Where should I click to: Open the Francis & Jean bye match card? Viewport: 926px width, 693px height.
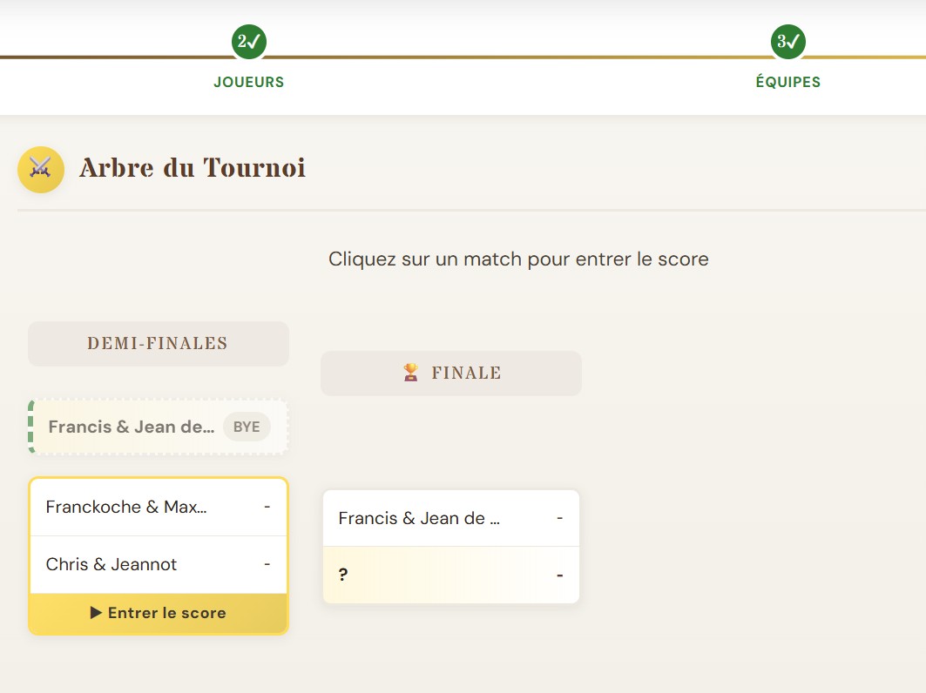tap(131, 427)
